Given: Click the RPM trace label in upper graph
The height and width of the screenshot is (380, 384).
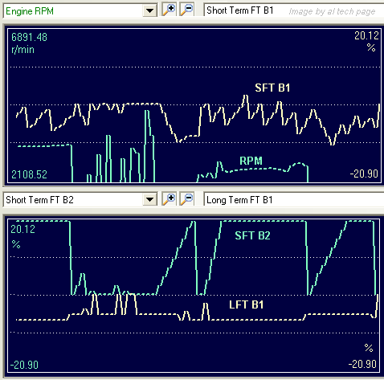Looking at the screenshot, I should [251, 161].
